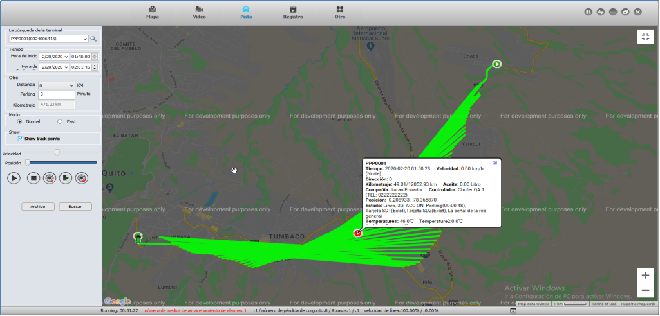Click the Parking minutes input field
The width and height of the screenshot is (660, 316).
[x=57, y=94]
